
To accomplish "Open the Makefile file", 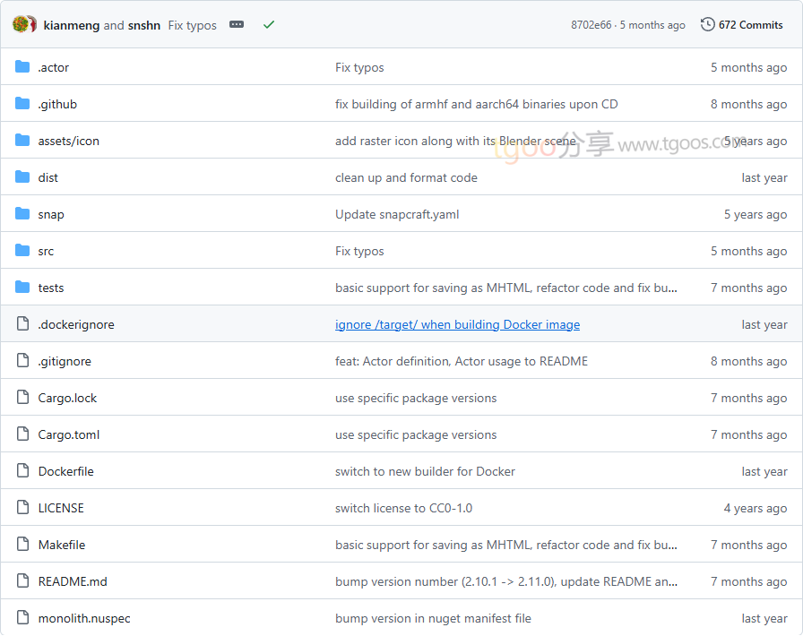I will coord(62,545).
